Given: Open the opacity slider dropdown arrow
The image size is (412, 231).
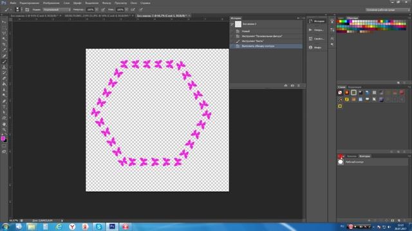Looking at the screenshot, I should pyautogui.click(x=97, y=10).
